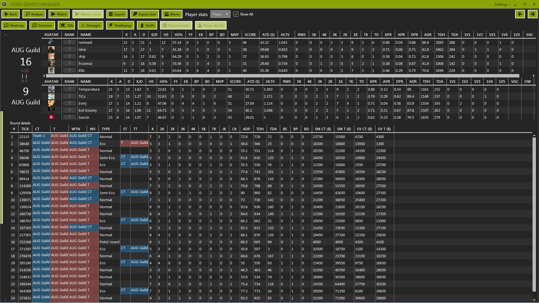Click the first team table horizontal scrollbar track
The height and width of the screenshot is (303, 539).
(282, 76)
